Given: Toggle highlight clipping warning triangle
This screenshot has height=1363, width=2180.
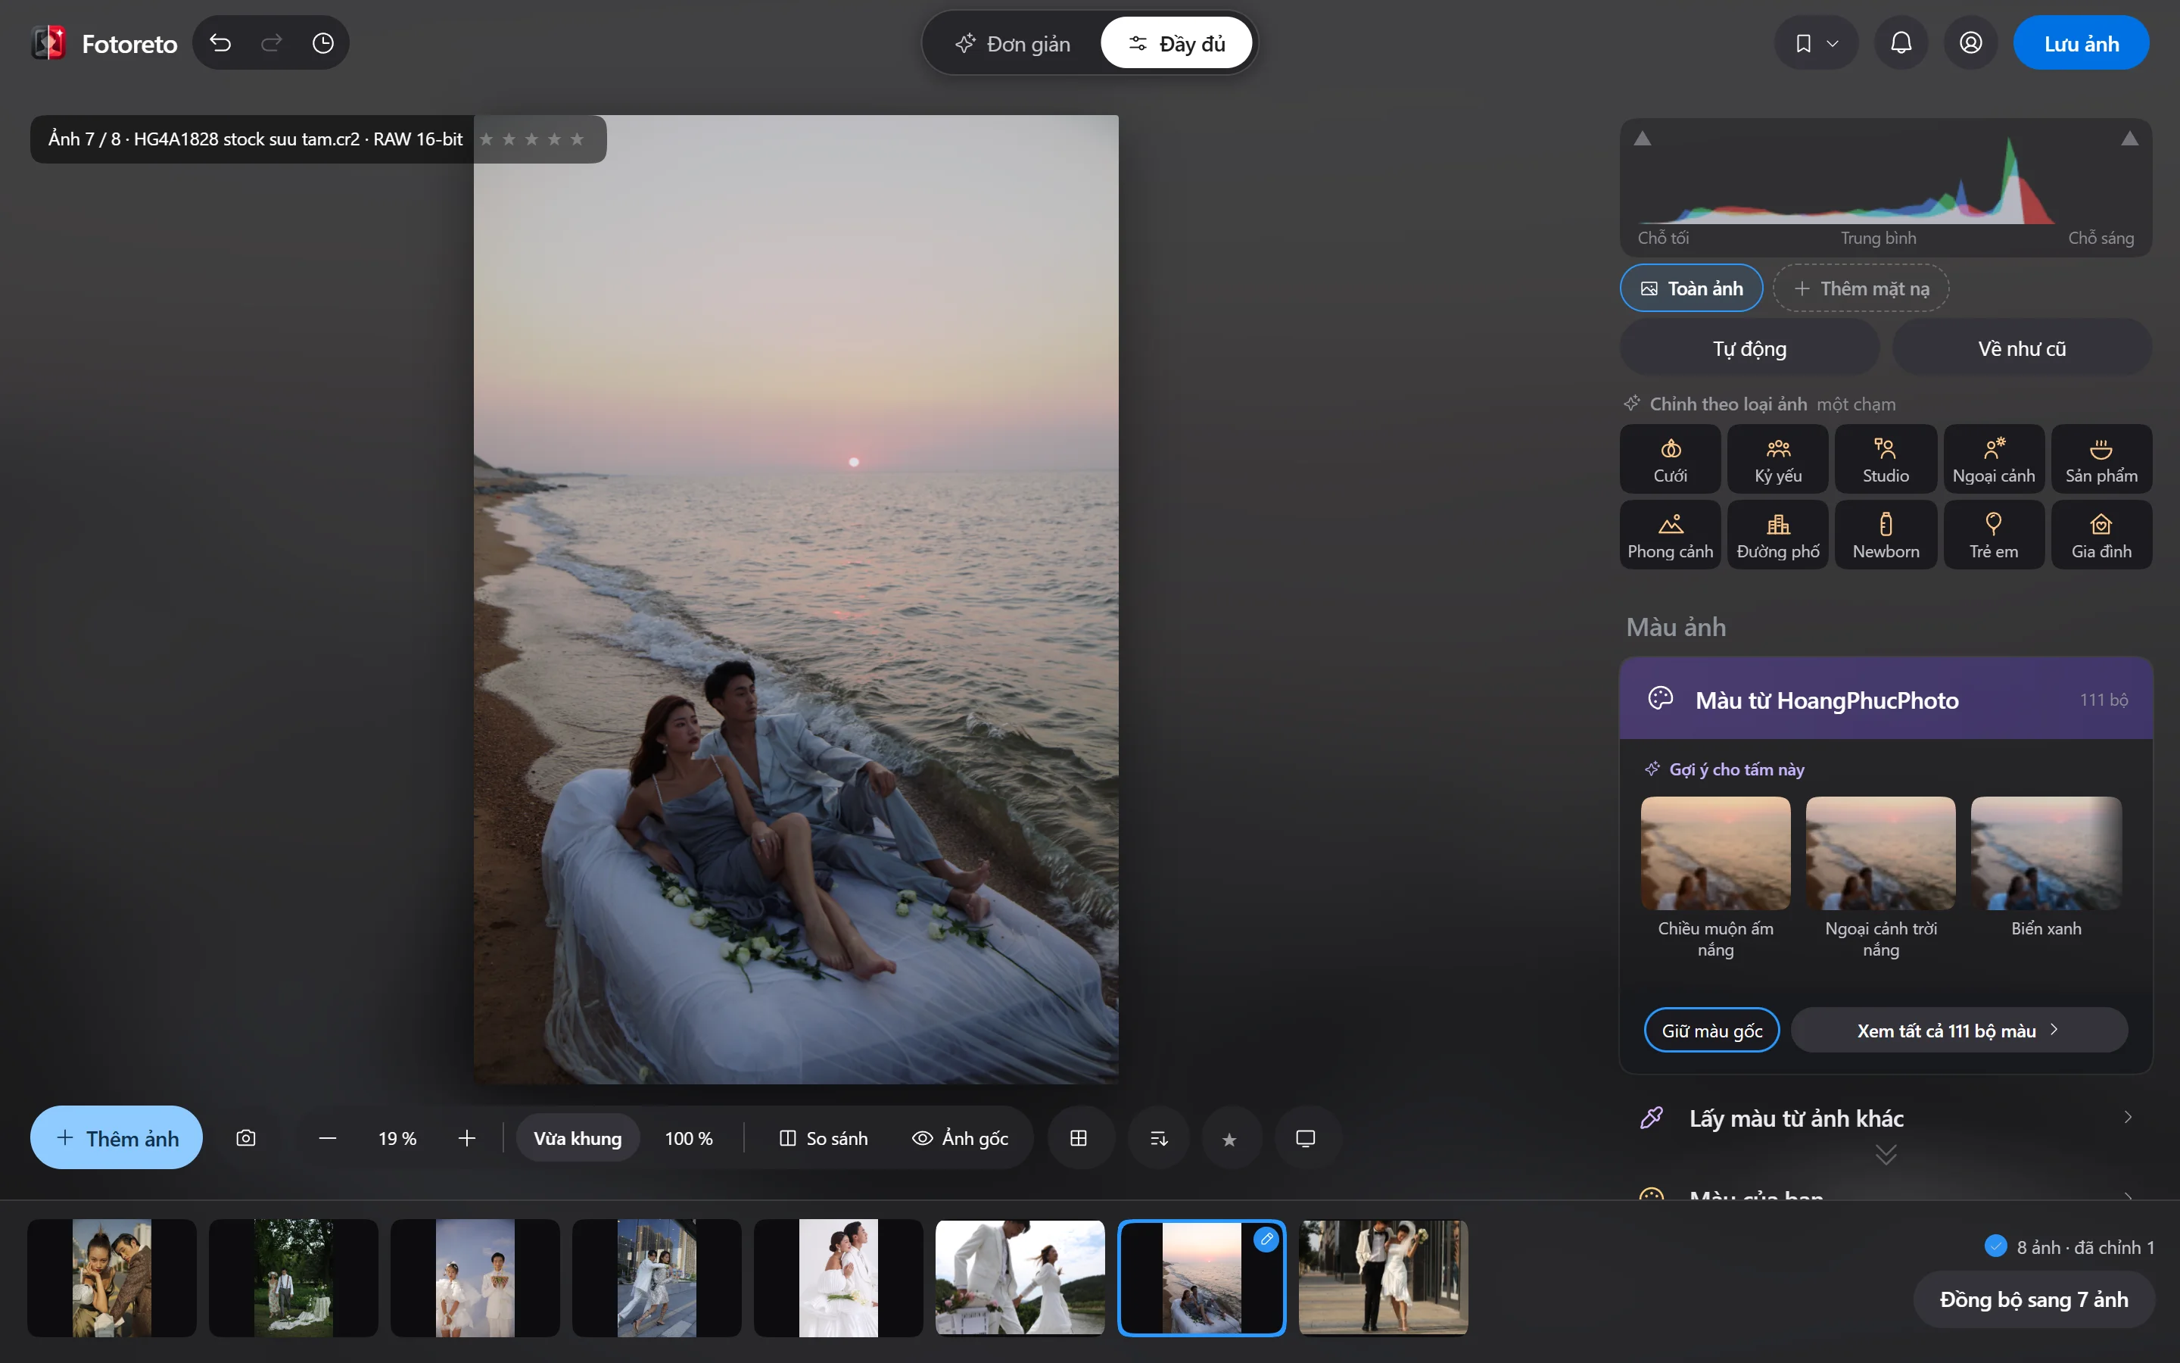Looking at the screenshot, I should 2129,139.
